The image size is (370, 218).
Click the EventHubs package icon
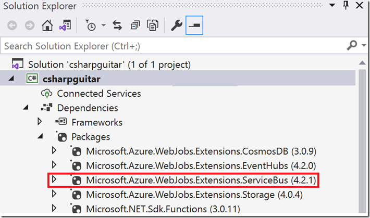76,165
